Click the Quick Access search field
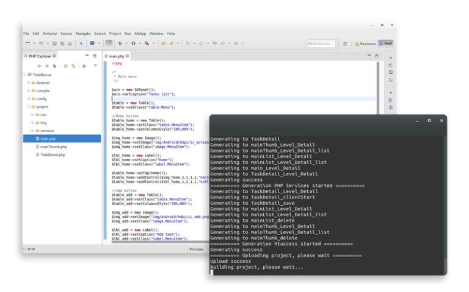This screenshot has width=469, height=292. (321, 44)
